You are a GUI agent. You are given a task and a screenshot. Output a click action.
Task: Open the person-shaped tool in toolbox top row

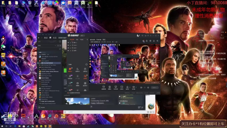(77, 69)
